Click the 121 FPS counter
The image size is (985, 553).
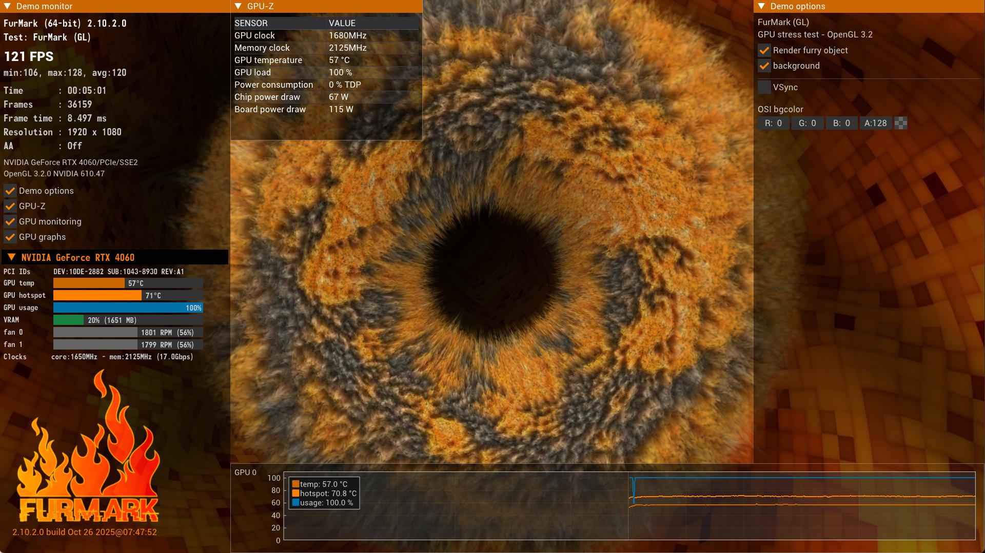(x=29, y=56)
